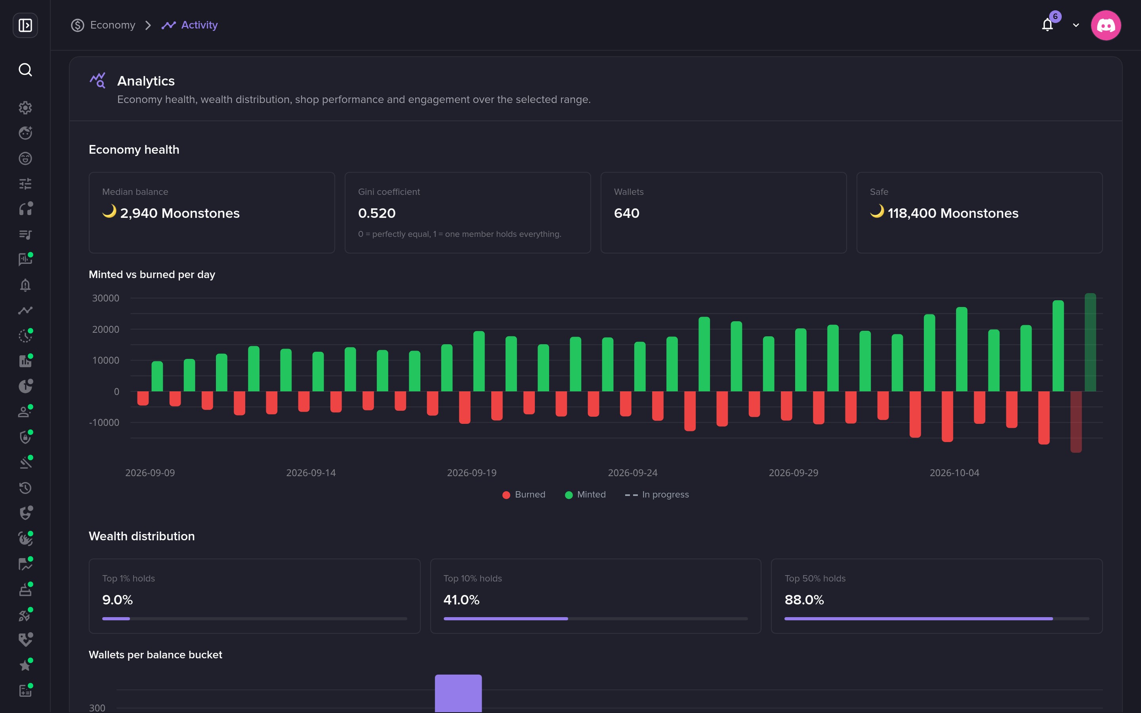This screenshot has height=713, width=1141.
Task: Open the bar chart sidebar icon
Action: [25, 361]
